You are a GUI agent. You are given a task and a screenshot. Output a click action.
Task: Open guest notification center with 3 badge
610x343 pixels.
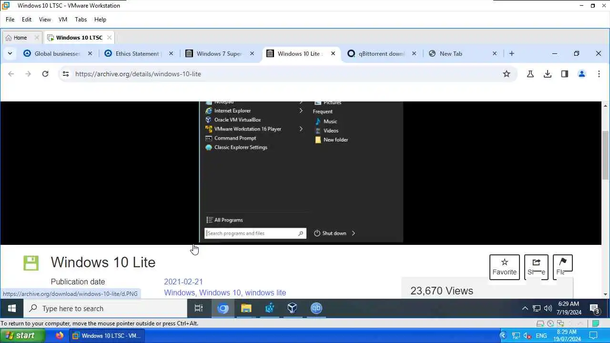click(594, 309)
